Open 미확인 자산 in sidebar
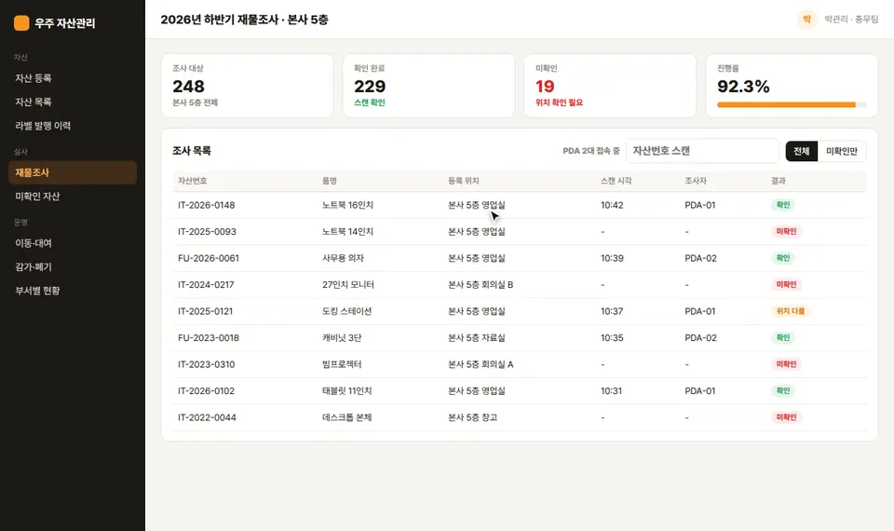 [x=73, y=197]
